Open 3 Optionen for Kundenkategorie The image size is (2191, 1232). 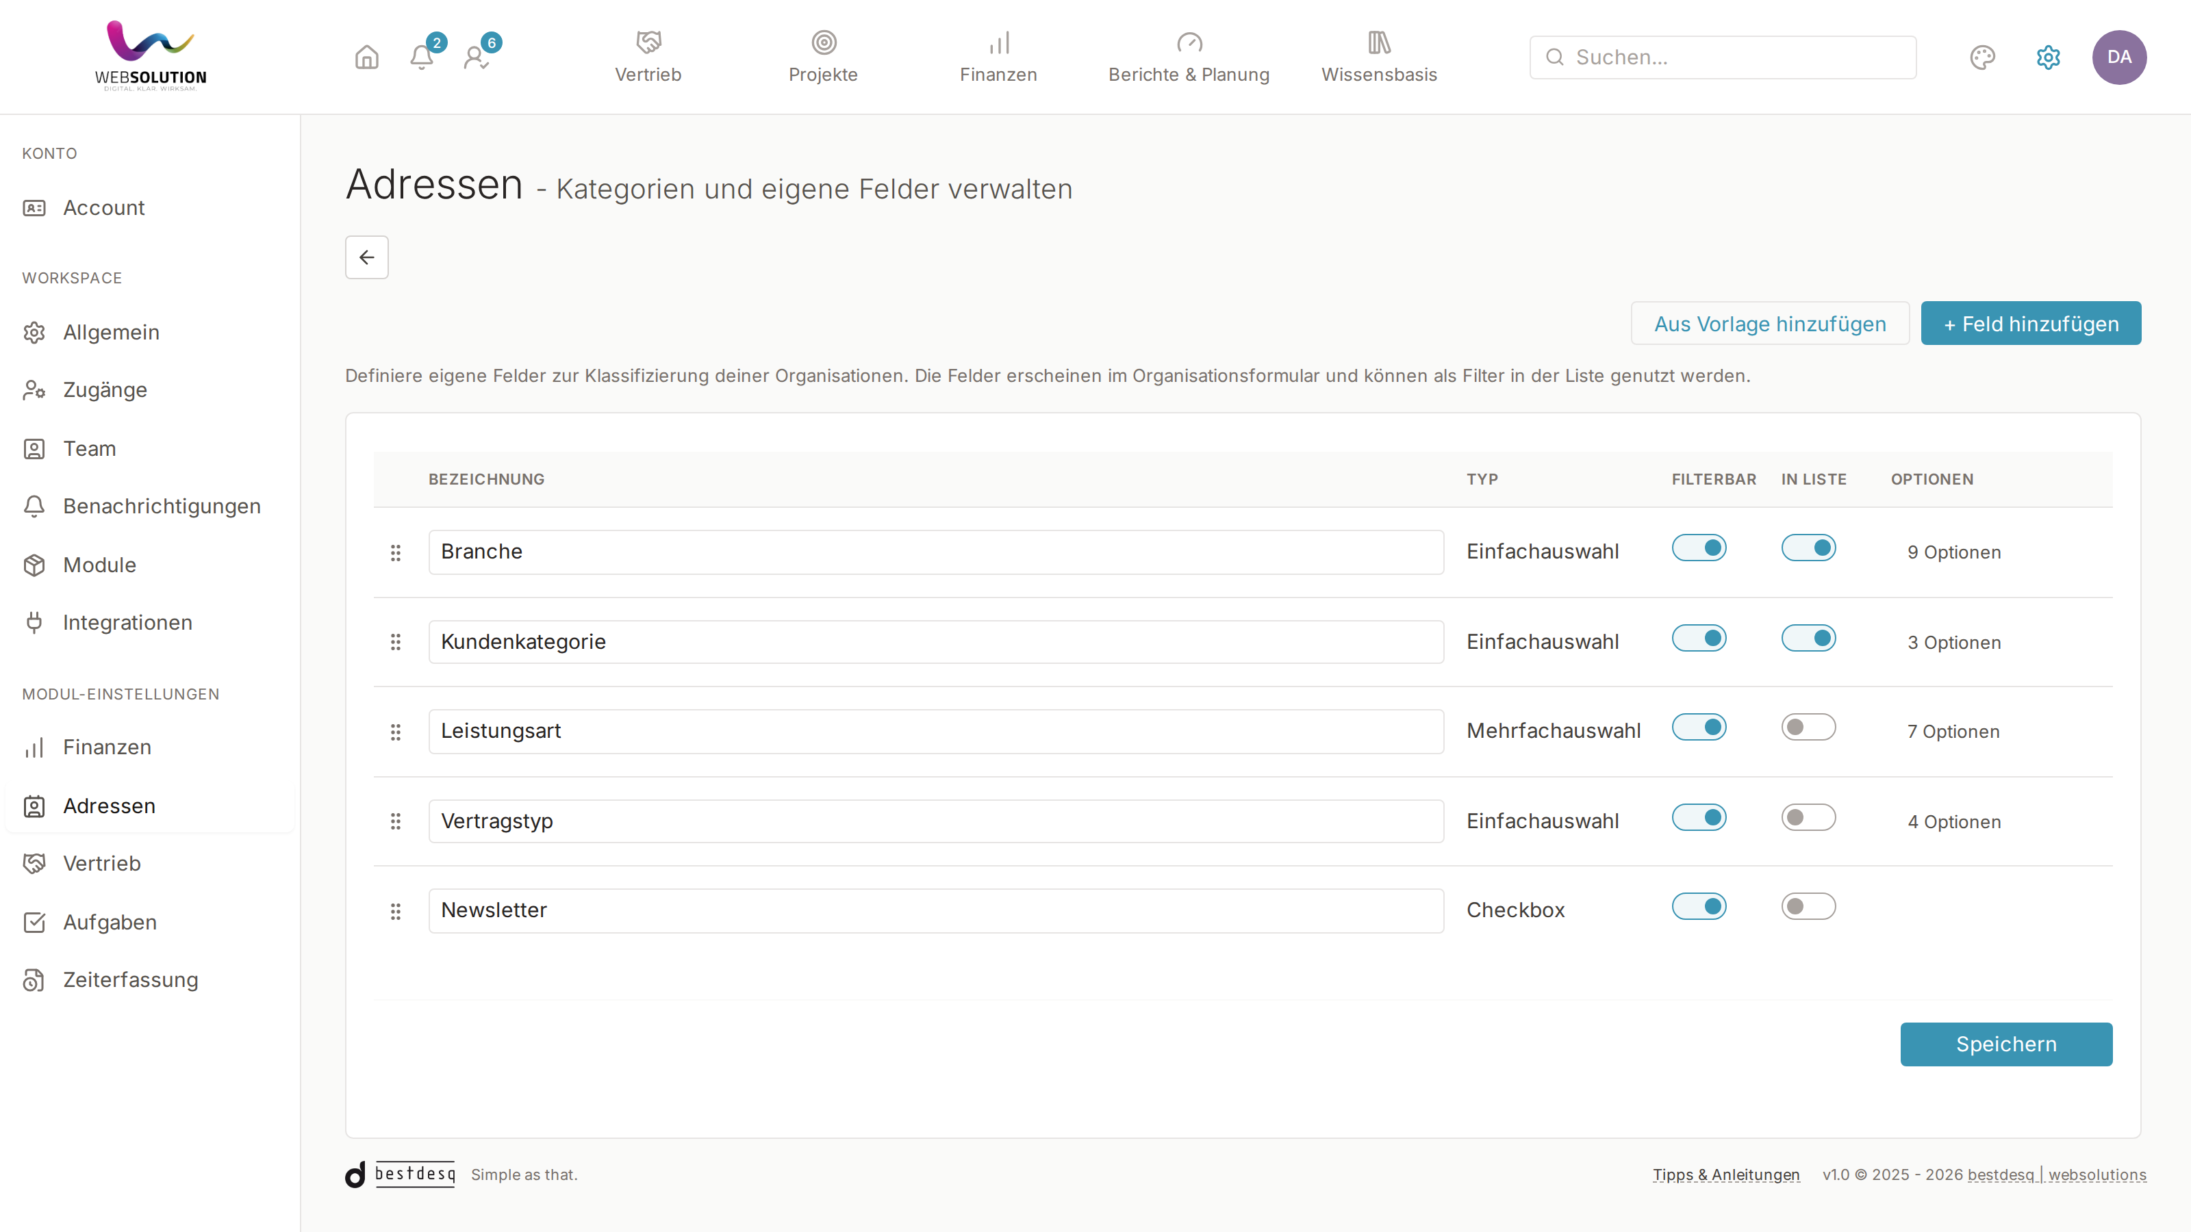pyautogui.click(x=1953, y=643)
